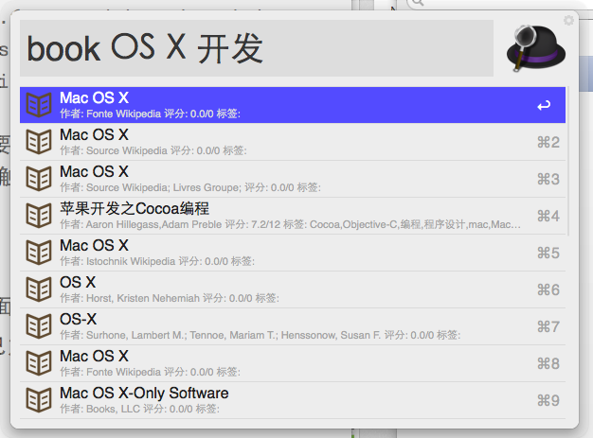Open 苹果开发之Cocoa编程 result
This screenshot has width=593, height=438.
click(293, 216)
